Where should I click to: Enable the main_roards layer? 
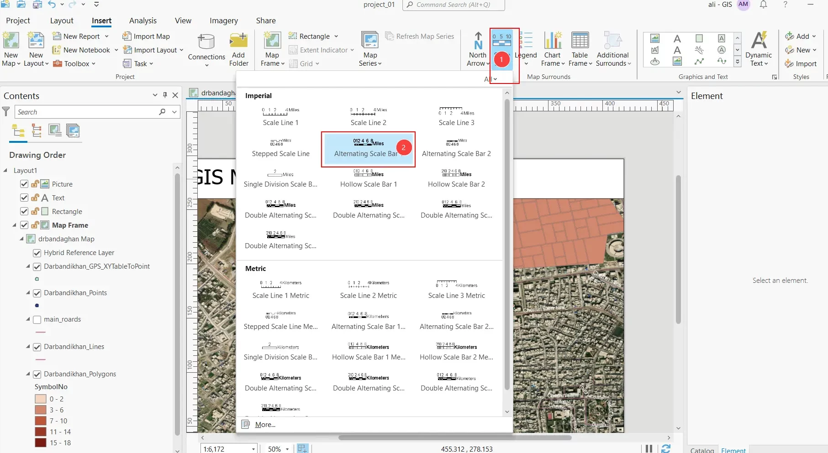[37, 319]
